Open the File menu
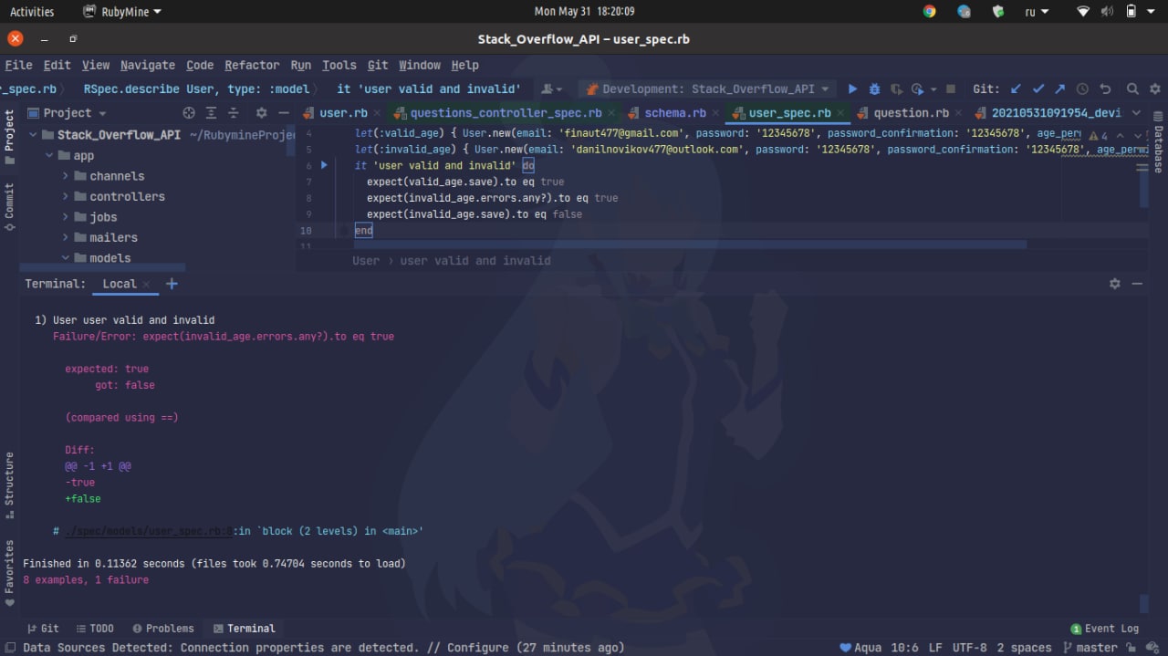 [x=18, y=65]
